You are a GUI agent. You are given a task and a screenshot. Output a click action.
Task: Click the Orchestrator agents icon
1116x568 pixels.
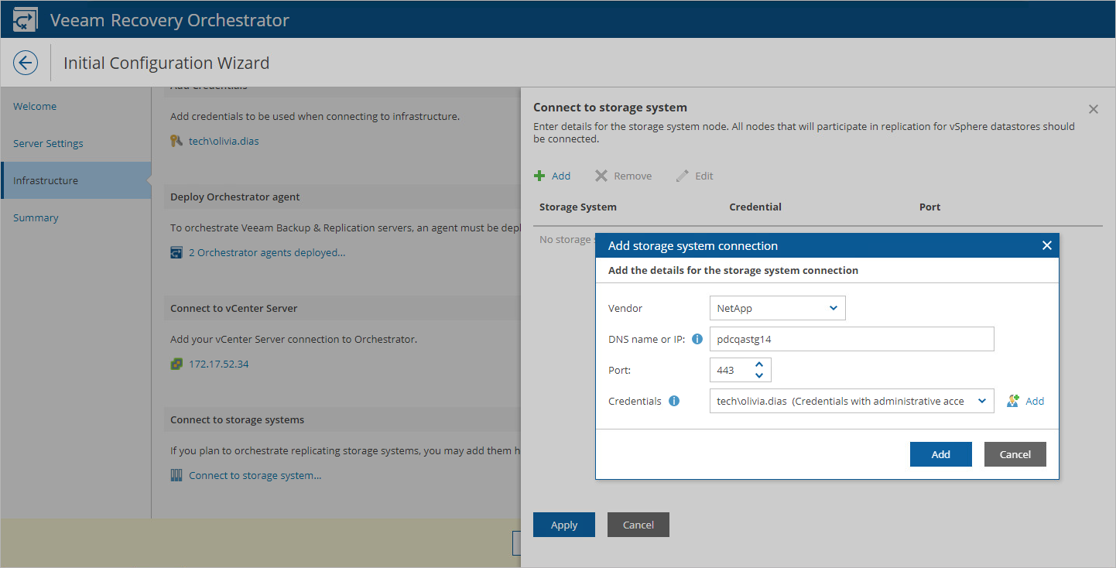click(x=176, y=252)
